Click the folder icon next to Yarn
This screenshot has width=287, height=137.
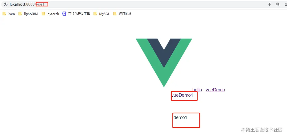pyautogui.click(x=4, y=14)
